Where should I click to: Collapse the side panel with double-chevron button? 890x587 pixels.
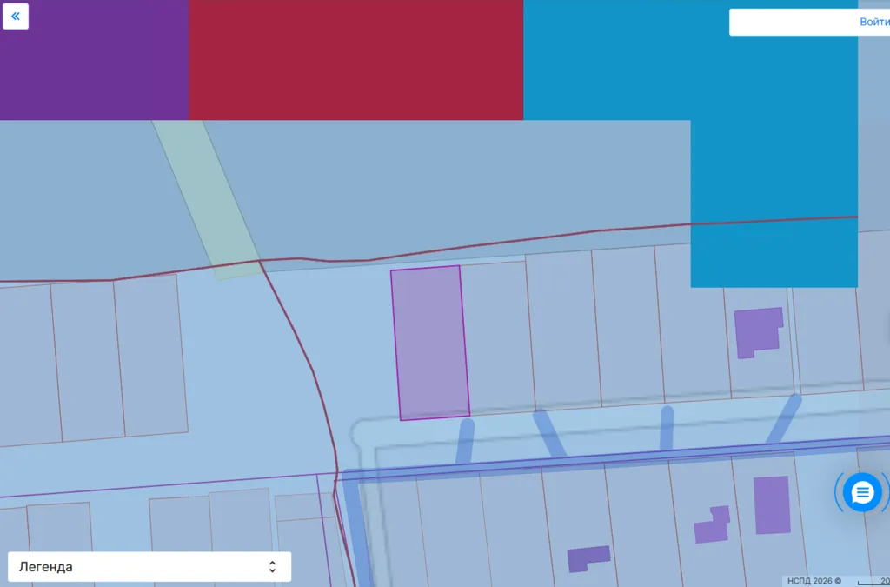click(16, 17)
